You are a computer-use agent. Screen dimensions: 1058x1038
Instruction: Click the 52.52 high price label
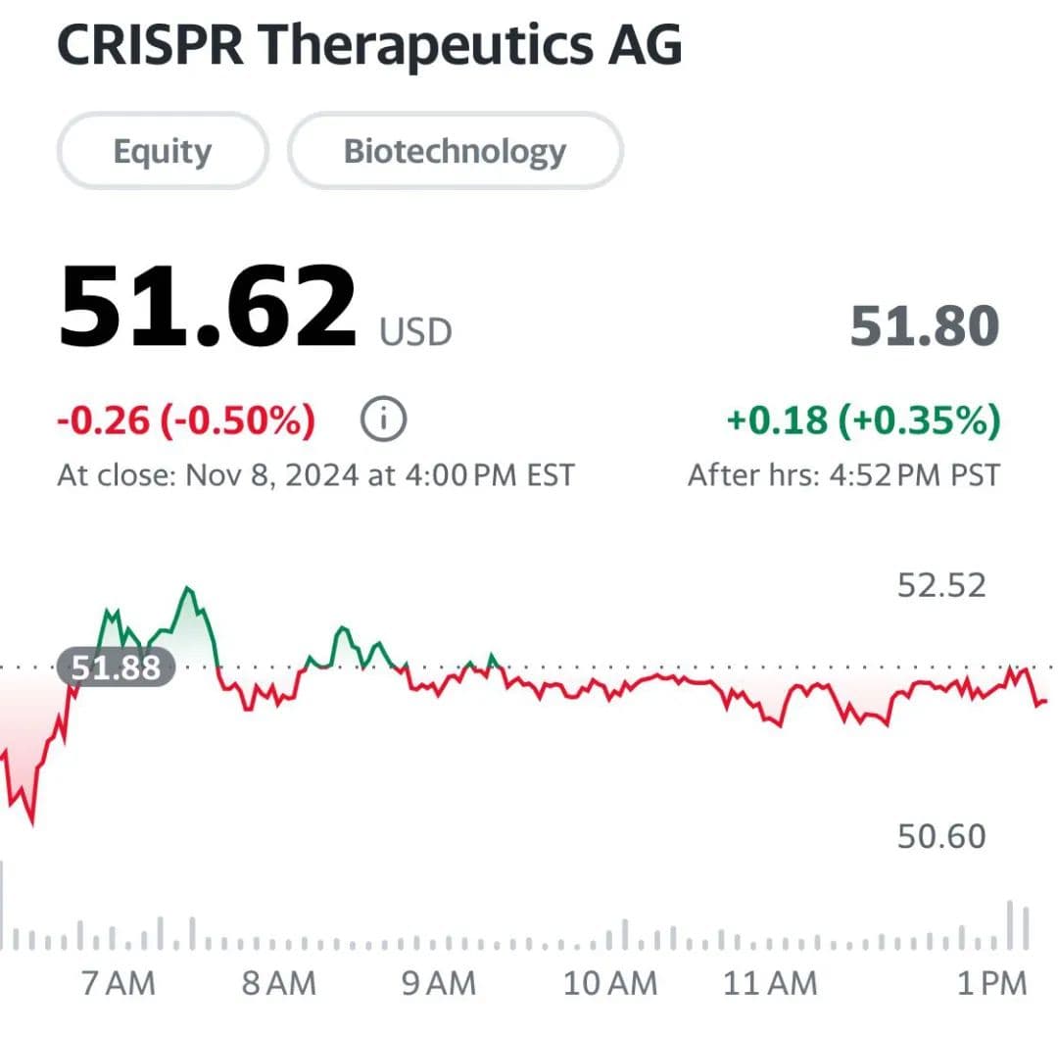click(941, 586)
